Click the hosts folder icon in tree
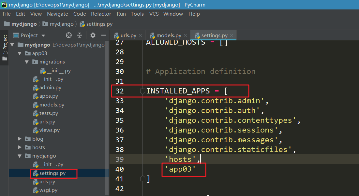The width and height of the screenshot is (359, 196). pyautogui.click(x=28, y=147)
